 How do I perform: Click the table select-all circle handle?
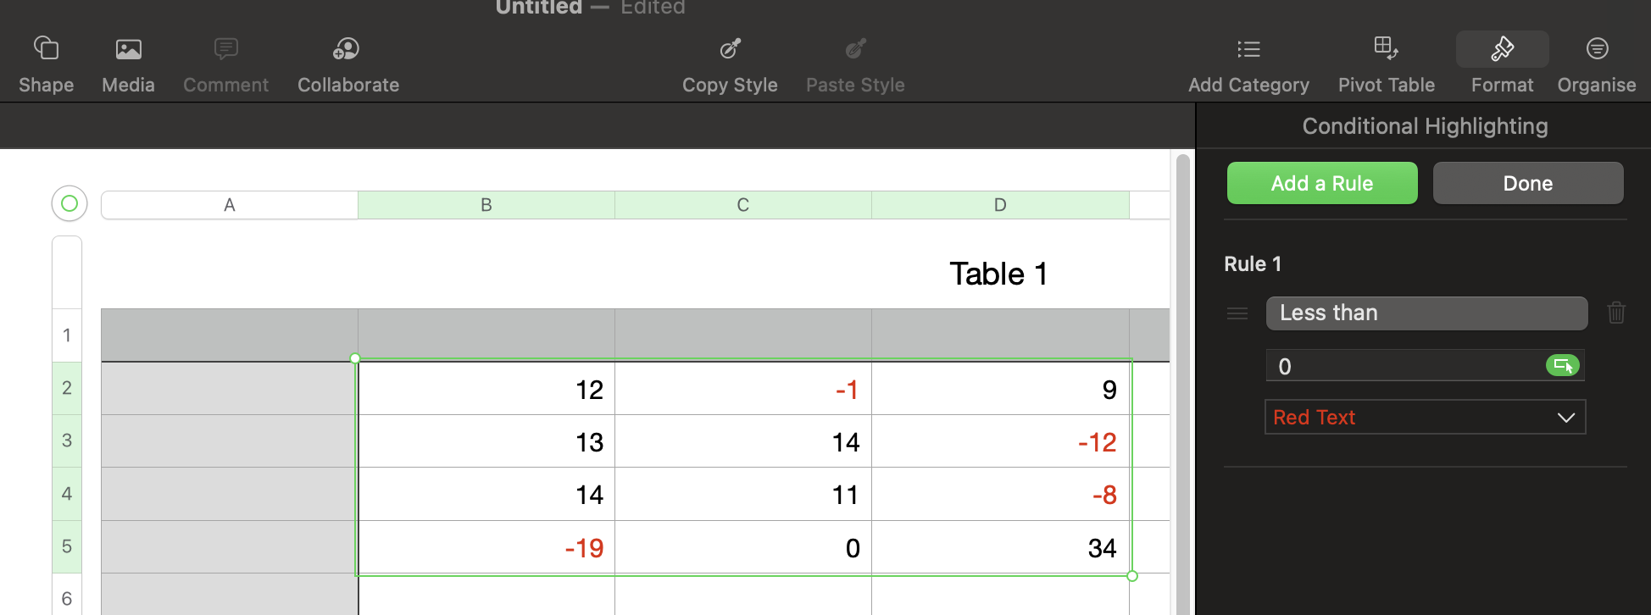[x=69, y=203]
